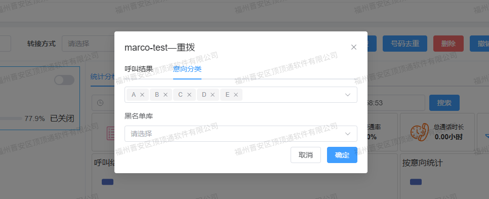Open the 转接方式 dropdown

tap(88, 44)
